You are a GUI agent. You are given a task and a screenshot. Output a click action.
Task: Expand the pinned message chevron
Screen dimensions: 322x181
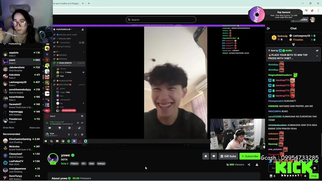[x=317, y=56]
